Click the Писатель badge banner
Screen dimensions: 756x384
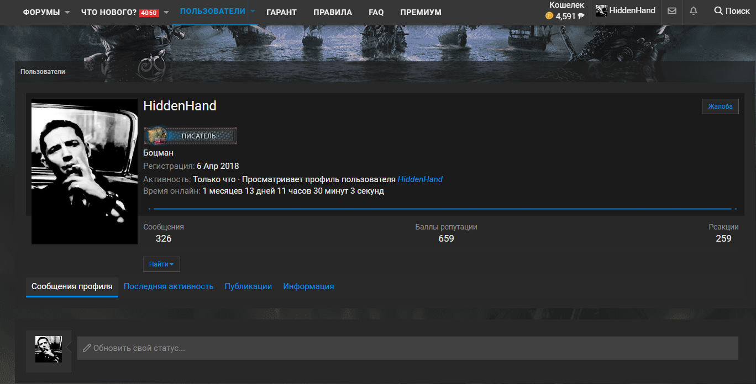pyautogui.click(x=190, y=135)
